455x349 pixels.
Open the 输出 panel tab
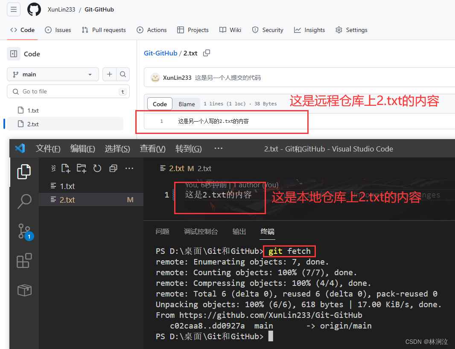pos(239,232)
